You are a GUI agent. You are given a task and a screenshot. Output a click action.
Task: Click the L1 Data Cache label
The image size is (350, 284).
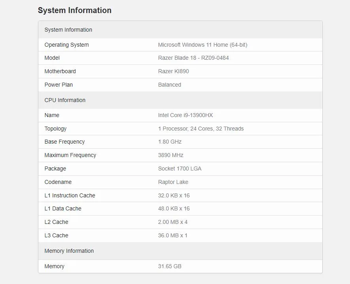coord(63,208)
